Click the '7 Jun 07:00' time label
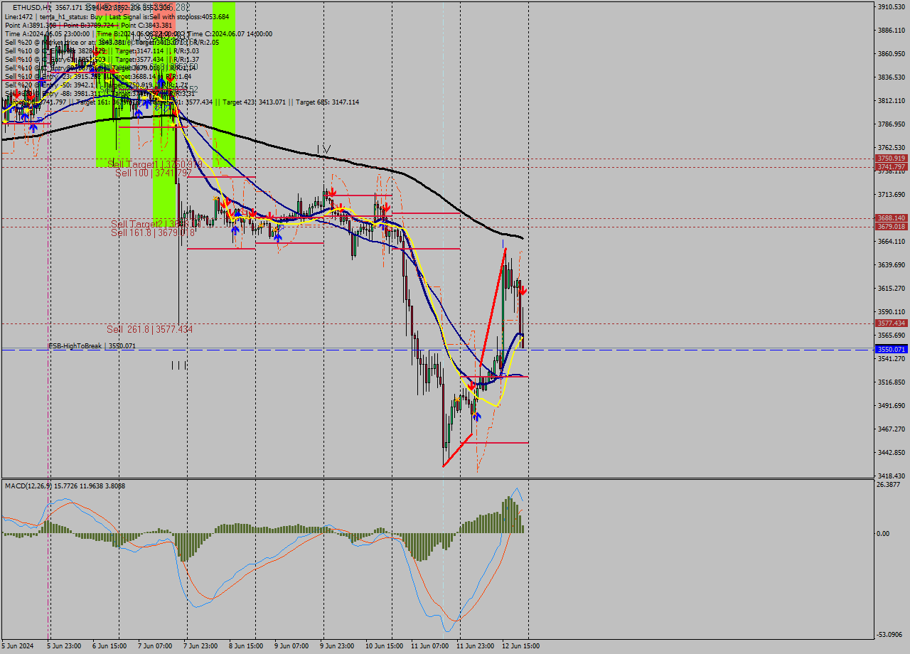 click(155, 646)
